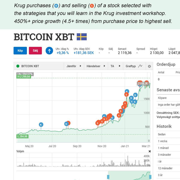Click the K purchase marker before Sep 20
This screenshot has width=180, height=180.
tap(66, 124)
